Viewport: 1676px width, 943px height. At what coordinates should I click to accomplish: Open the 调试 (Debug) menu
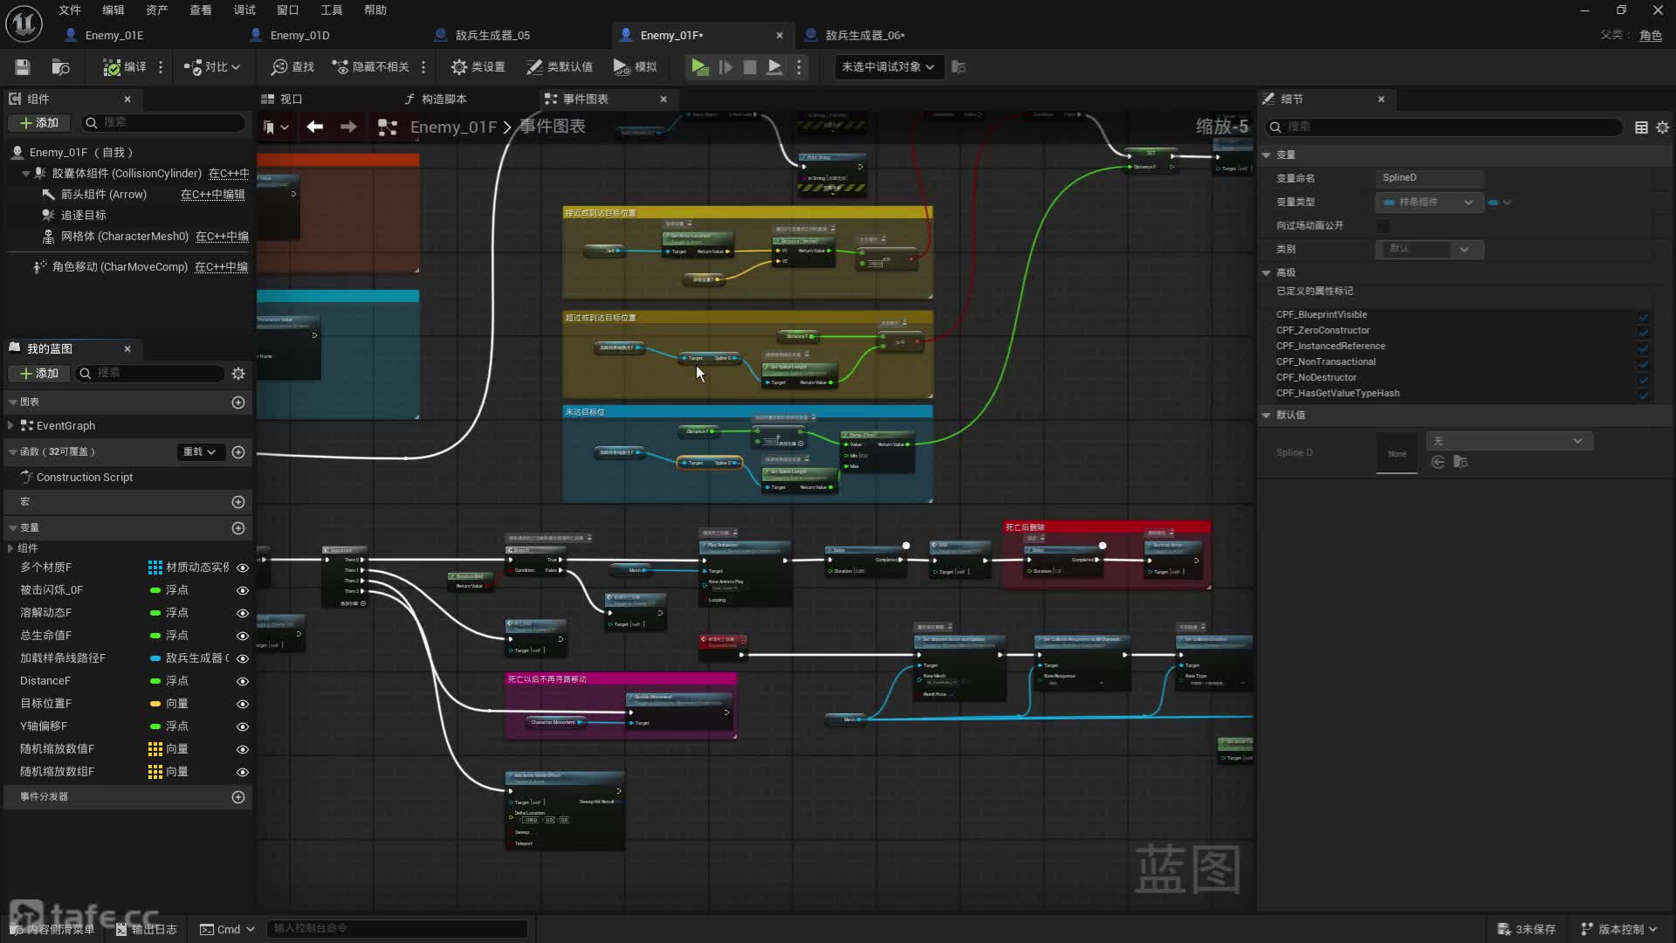coord(244,10)
